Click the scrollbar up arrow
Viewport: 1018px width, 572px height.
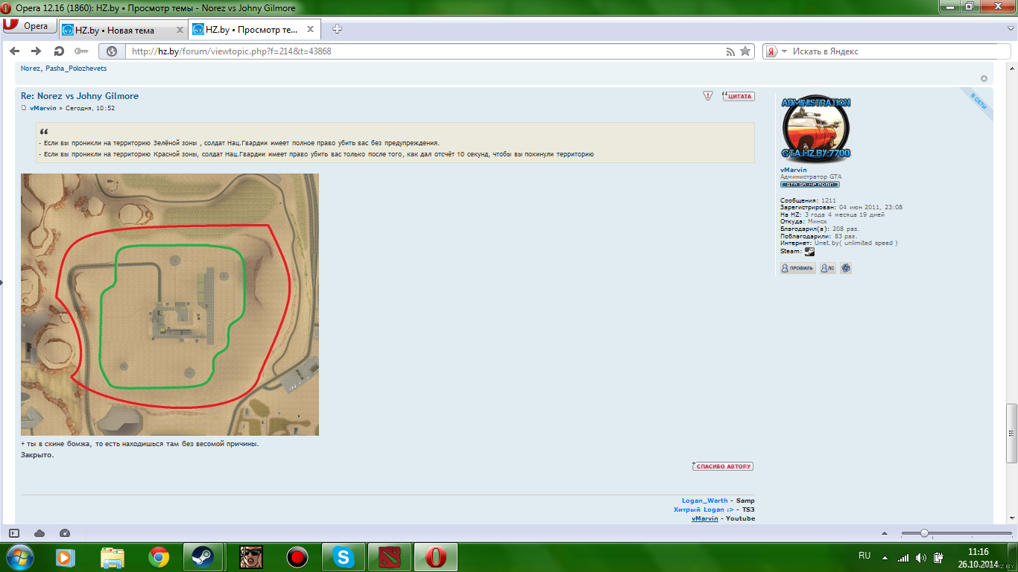tap(1011, 67)
